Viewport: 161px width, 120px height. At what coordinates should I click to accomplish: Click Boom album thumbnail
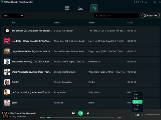pyautogui.click(x=7, y=103)
